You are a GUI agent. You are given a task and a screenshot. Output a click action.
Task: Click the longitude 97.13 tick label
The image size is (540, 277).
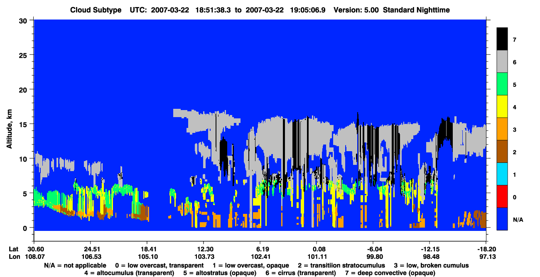486,257
